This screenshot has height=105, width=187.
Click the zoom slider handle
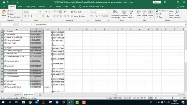(x=173, y=98)
